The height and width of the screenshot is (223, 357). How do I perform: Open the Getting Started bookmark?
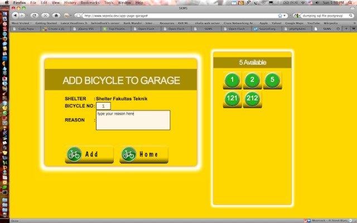[46, 23]
